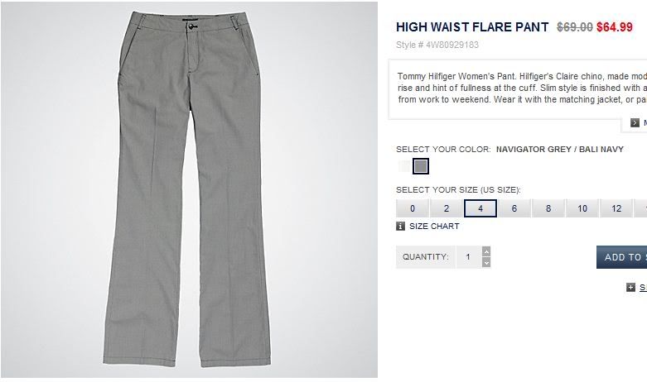Decrease quantity with the down arrow
647x382 pixels.
pos(486,263)
